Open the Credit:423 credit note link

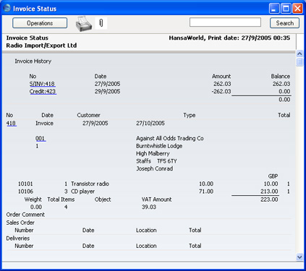click(x=43, y=91)
